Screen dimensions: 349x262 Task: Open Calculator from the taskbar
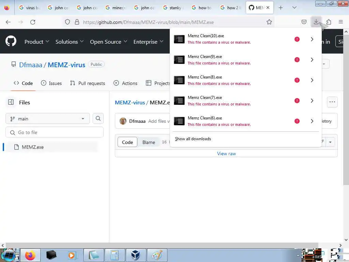point(115,255)
